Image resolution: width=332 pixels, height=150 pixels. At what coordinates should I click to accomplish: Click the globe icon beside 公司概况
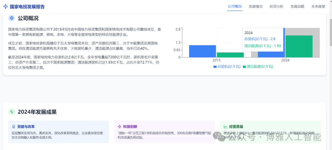click(x=12, y=18)
